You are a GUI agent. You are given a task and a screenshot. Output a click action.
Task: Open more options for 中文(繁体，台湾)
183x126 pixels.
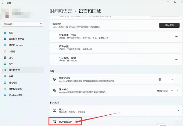pyautogui.click(x=176, y=59)
